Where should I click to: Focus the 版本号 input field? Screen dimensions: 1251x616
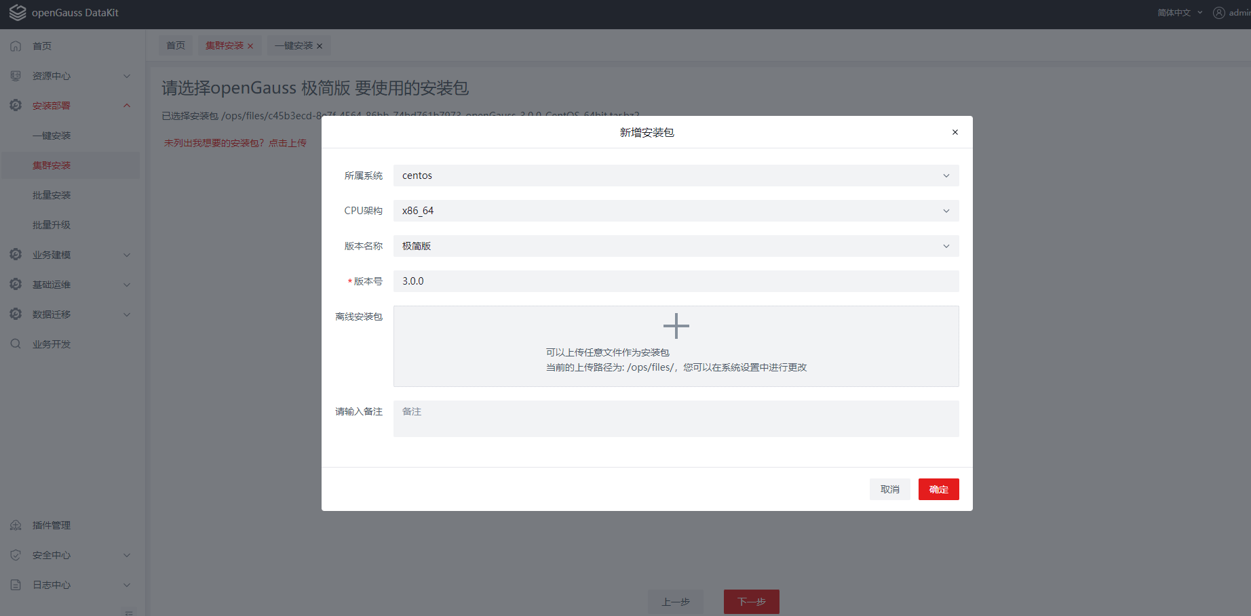tap(675, 281)
